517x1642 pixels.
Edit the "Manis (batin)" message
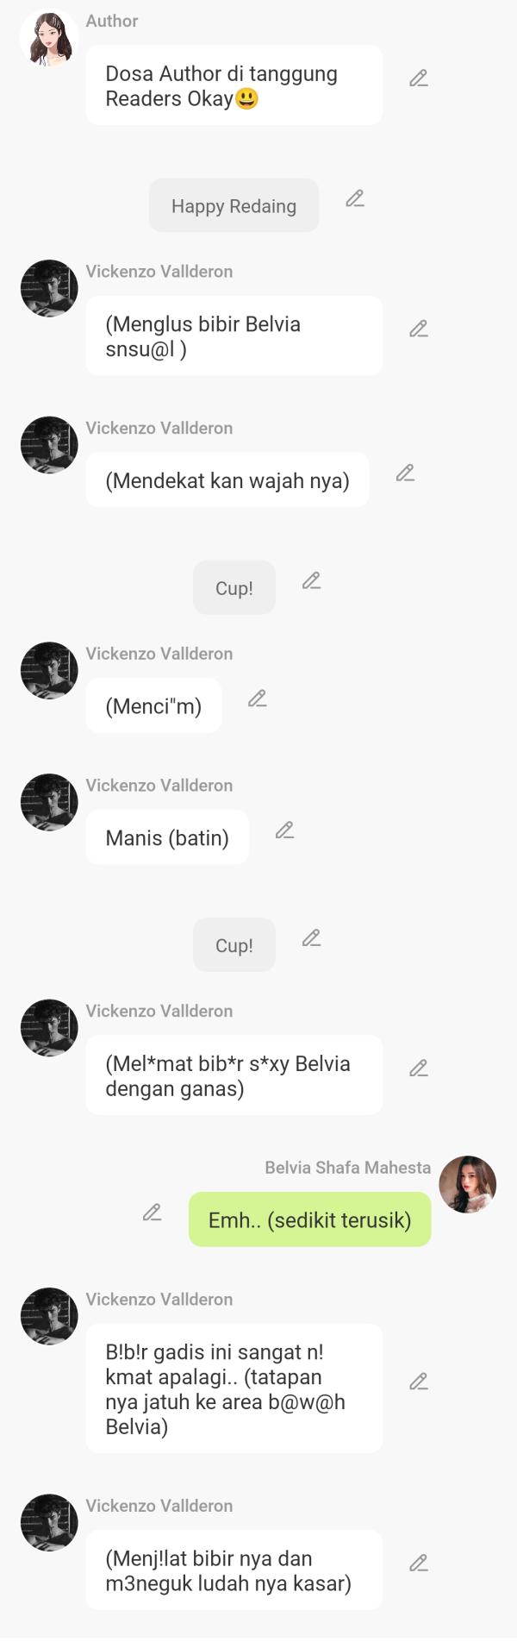pyautogui.click(x=285, y=830)
